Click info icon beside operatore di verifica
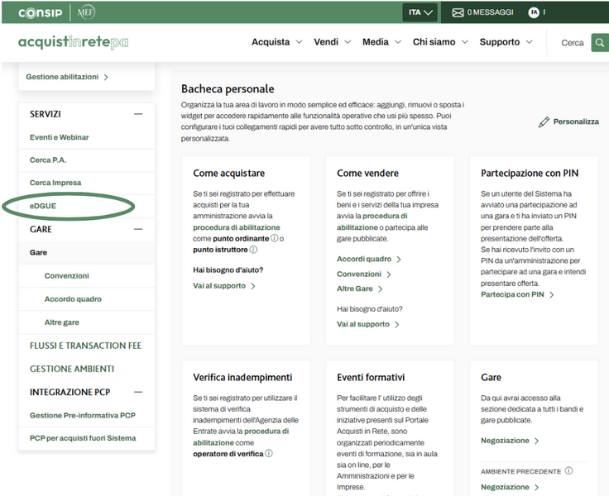The image size is (609, 496). click(269, 453)
